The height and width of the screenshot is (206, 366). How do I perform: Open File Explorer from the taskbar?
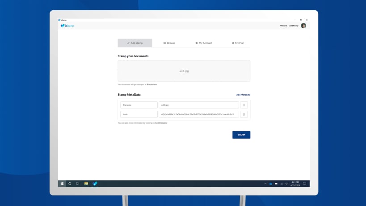click(x=86, y=184)
